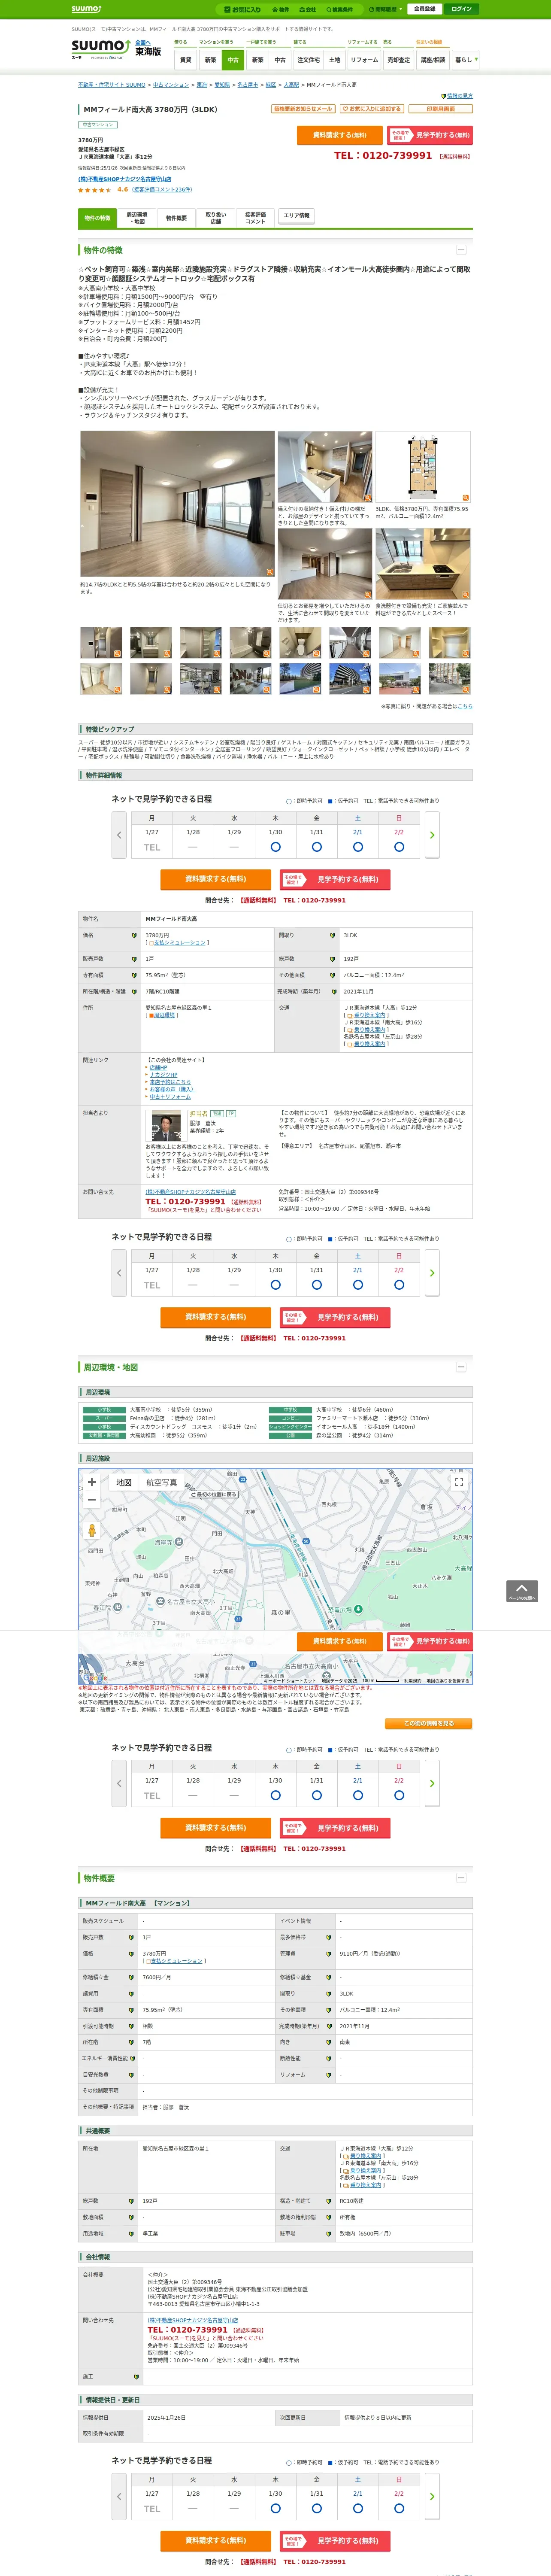Click the ページの先頭へ back-to-top button

[522, 1591]
